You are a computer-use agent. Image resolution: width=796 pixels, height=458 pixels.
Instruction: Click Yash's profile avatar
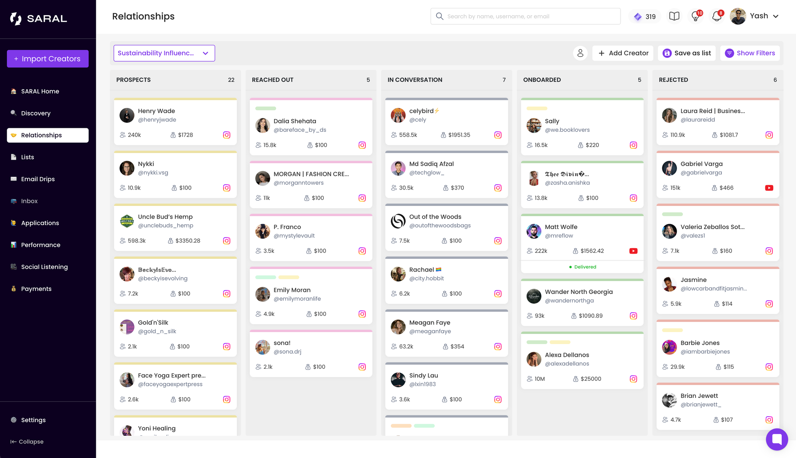[738, 16]
